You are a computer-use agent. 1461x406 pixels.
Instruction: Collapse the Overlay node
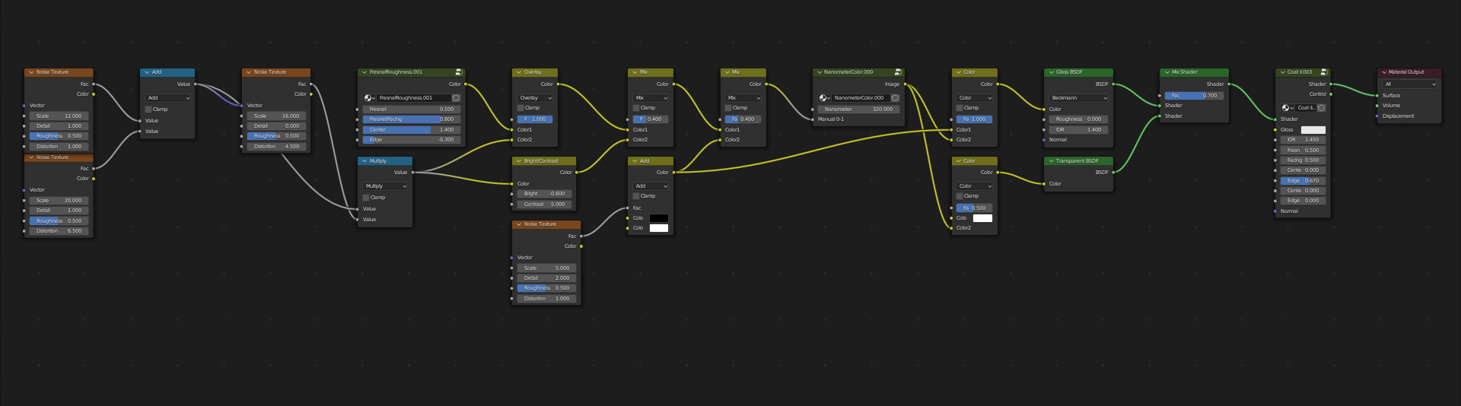(518, 72)
